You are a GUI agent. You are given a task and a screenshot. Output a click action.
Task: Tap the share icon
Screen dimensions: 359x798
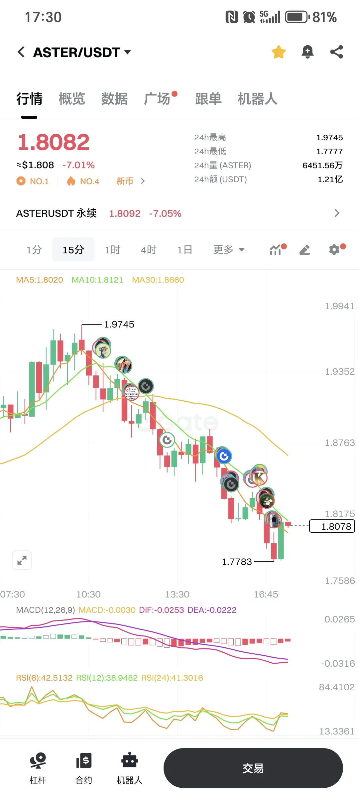pyautogui.click(x=336, y=52)
